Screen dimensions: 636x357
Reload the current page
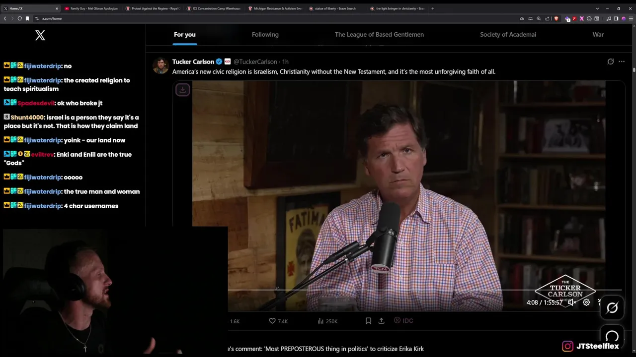pos(20,18)
